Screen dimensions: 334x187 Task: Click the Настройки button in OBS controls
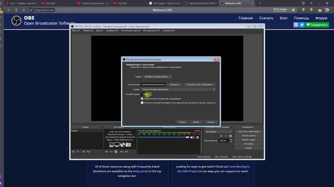pos(248,144)
